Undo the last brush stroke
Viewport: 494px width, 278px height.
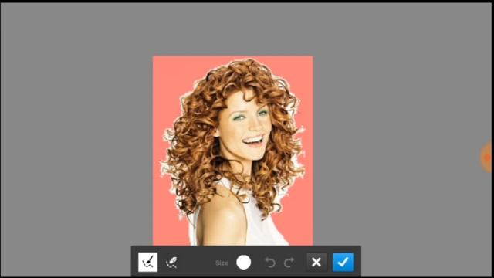[270, 263]
